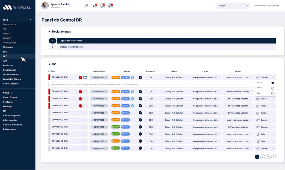Screen dimensions: 285x170
Task: Collapse the Declaraciones section
Action: (49, 32)
